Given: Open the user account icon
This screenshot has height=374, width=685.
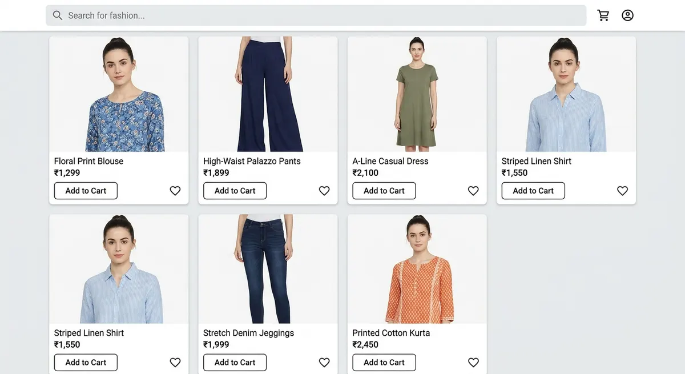Looking at the screenshot, I should [x=627, y=15].
